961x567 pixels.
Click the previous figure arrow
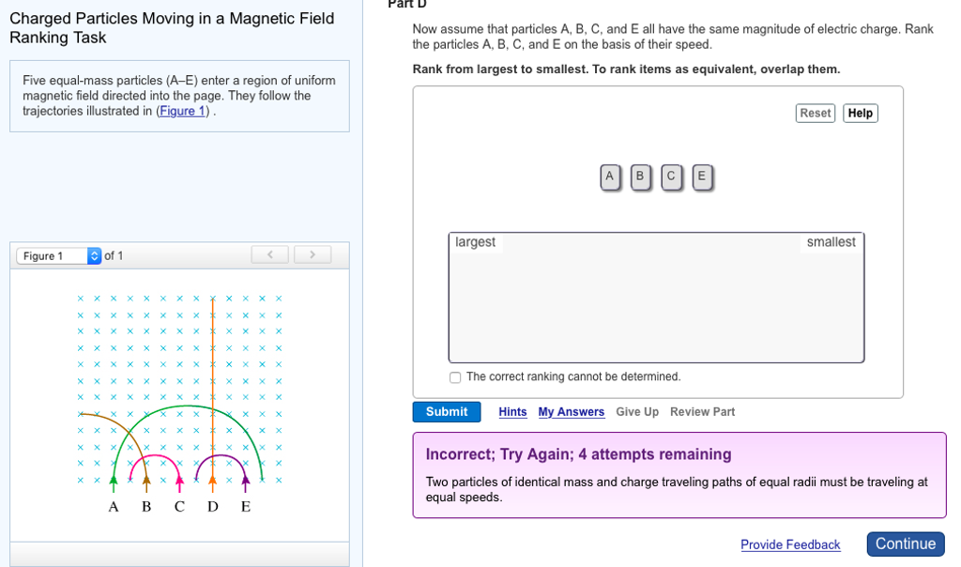(269, 254)
